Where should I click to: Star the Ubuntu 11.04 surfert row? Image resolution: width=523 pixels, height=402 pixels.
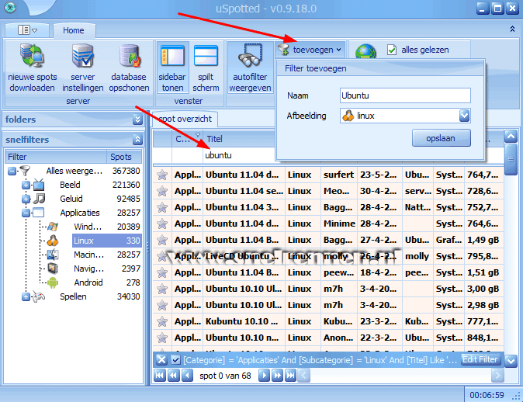point(162,175)
